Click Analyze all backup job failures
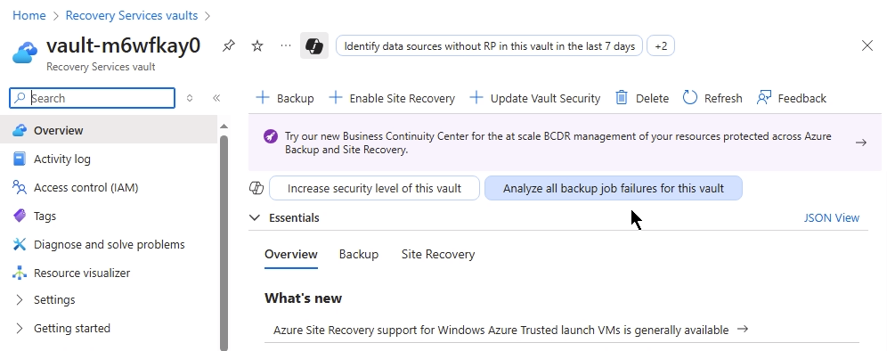 tap(614, 189)
